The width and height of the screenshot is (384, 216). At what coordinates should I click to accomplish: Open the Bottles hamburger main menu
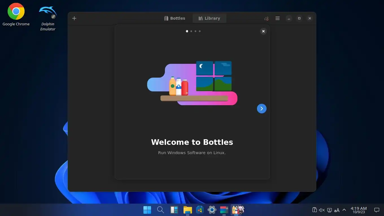tap(278, 18)
